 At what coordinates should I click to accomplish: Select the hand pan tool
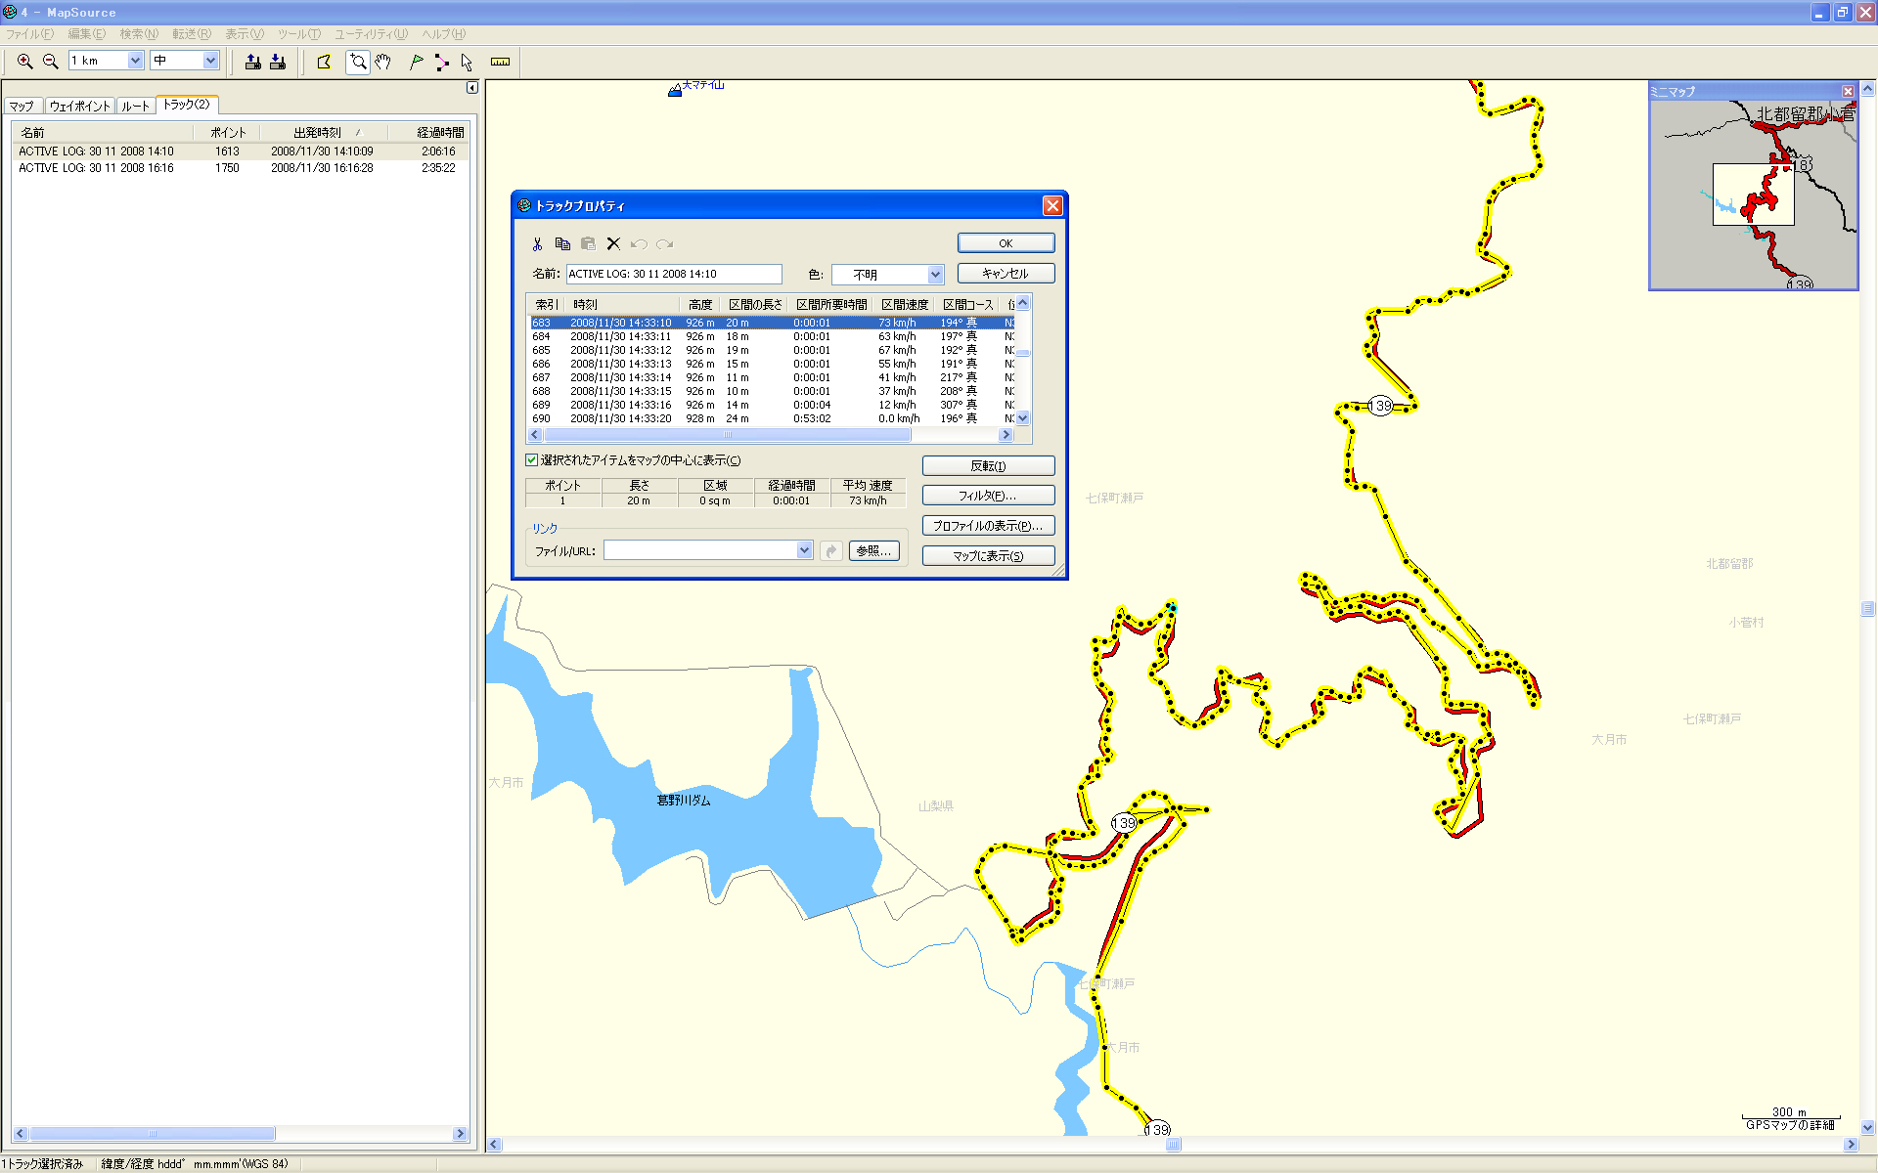[x=383, y=62]
